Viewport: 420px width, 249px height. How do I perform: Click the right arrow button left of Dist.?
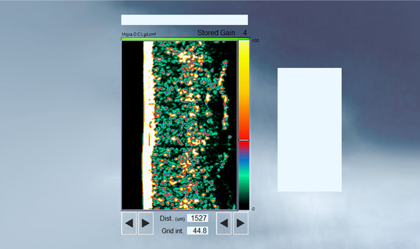click(x=145, y=223)
